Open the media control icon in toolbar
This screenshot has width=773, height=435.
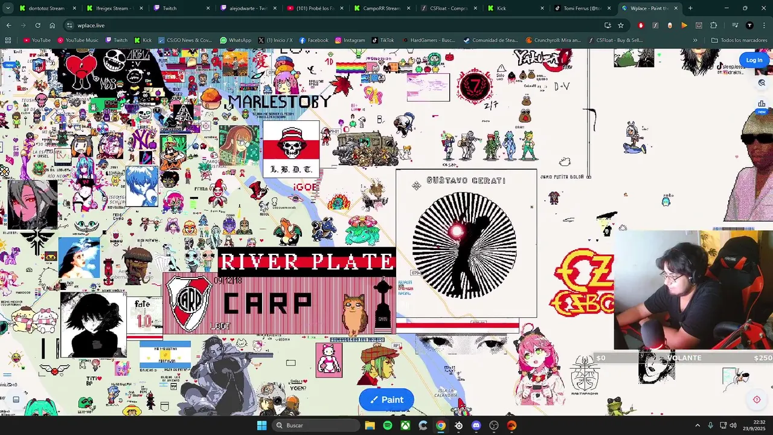click(735, 25)
